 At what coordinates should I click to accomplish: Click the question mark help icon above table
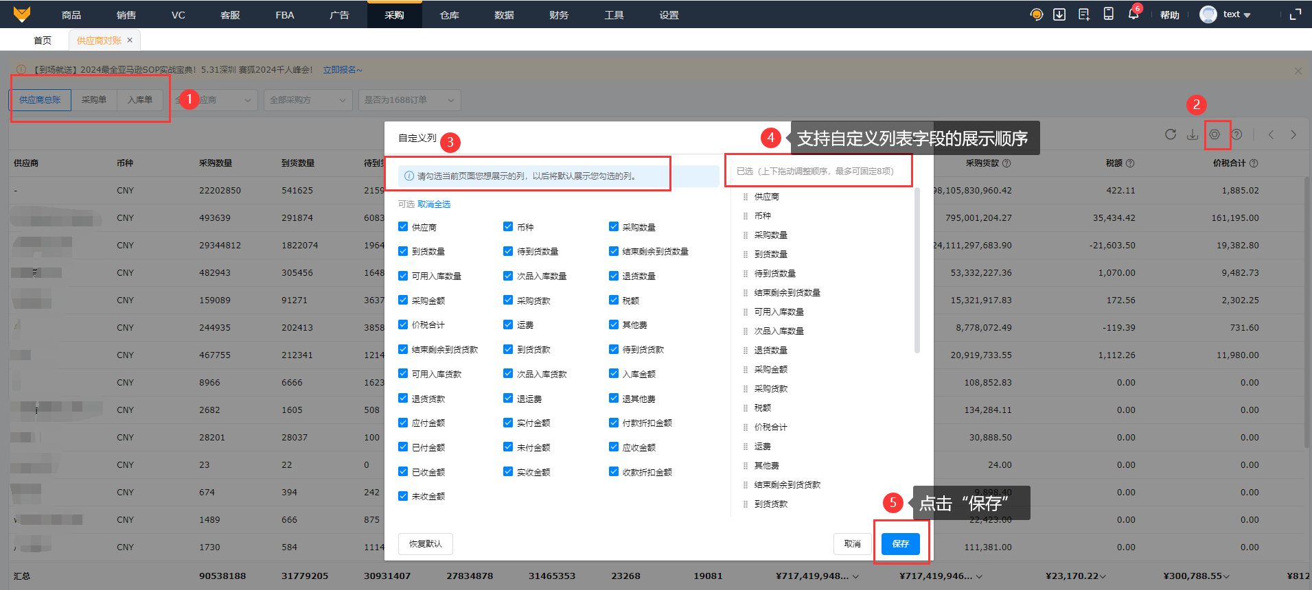pyautogui.click(x=1236, y=134)
